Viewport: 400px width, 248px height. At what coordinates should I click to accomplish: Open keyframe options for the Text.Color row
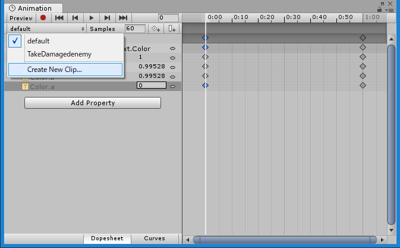[173, 49]
